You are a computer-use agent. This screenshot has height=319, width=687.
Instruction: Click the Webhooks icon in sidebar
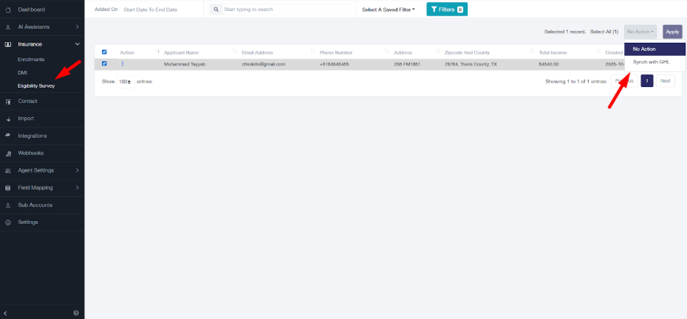coord(8,153)
